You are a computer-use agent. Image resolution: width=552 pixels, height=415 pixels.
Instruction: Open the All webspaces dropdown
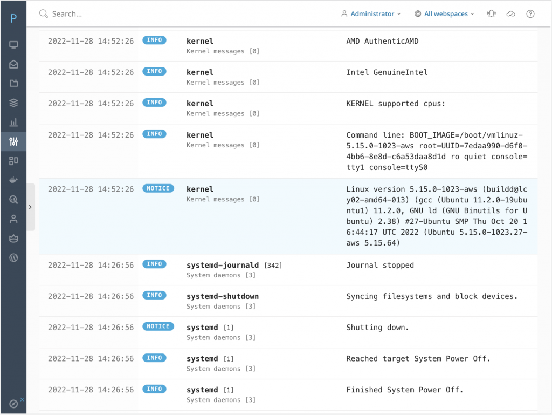(444, 13)
